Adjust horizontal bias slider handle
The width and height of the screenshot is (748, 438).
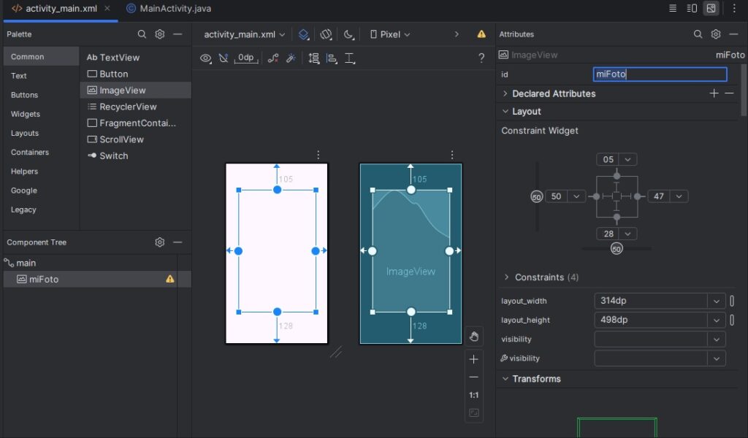point(617,249)
